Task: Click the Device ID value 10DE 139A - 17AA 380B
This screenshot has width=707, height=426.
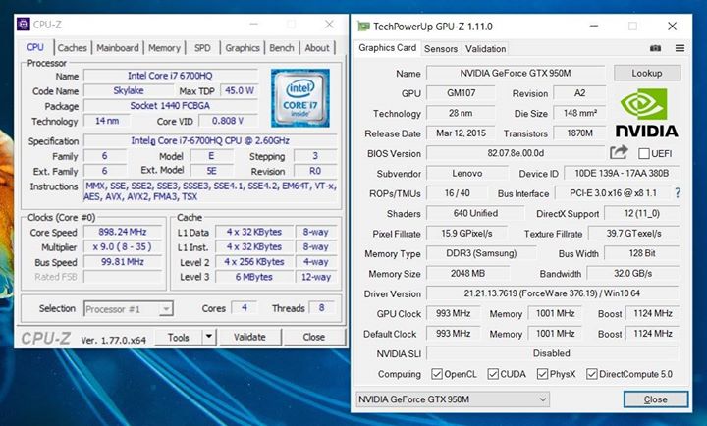Action: click(x=622, y=174)
